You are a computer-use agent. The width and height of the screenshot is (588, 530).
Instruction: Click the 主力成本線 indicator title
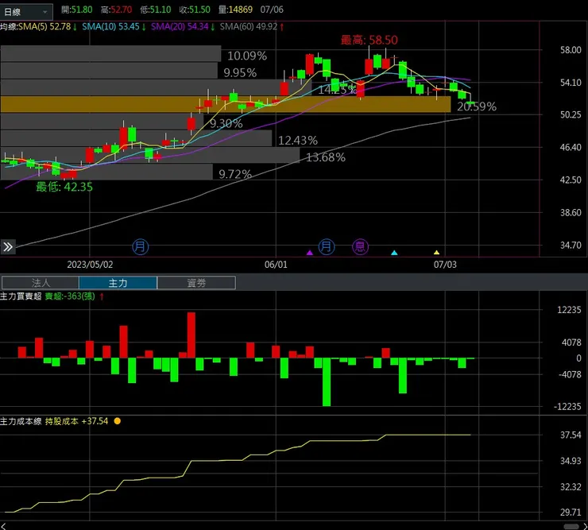21,421
